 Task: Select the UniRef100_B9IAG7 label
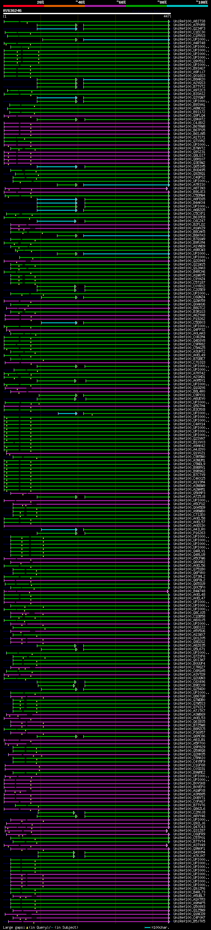[189, 68]
